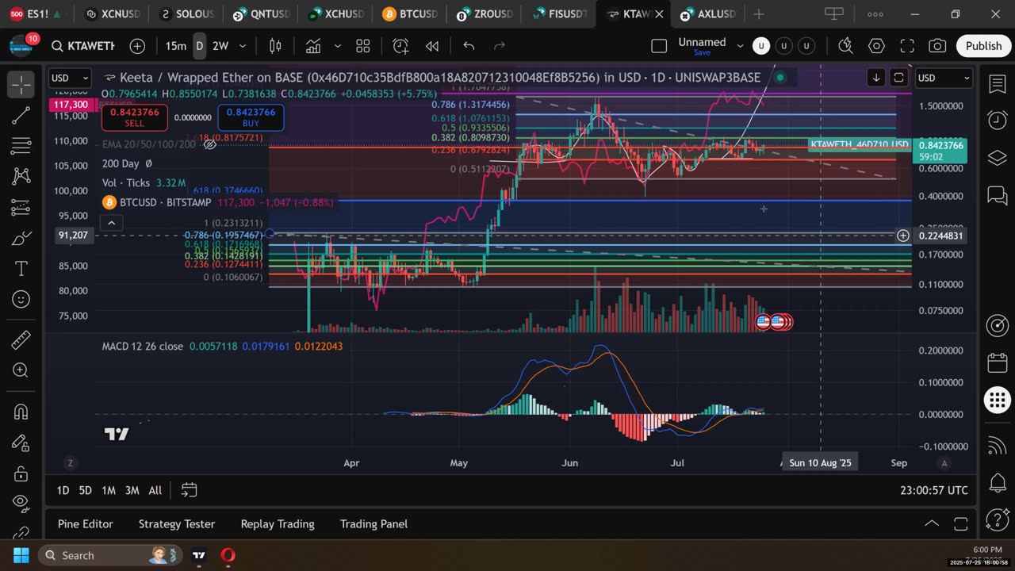Undo the last chart action
This screenshot has height=571, width=1015.
pyautogui.click(x=469, y=46)
